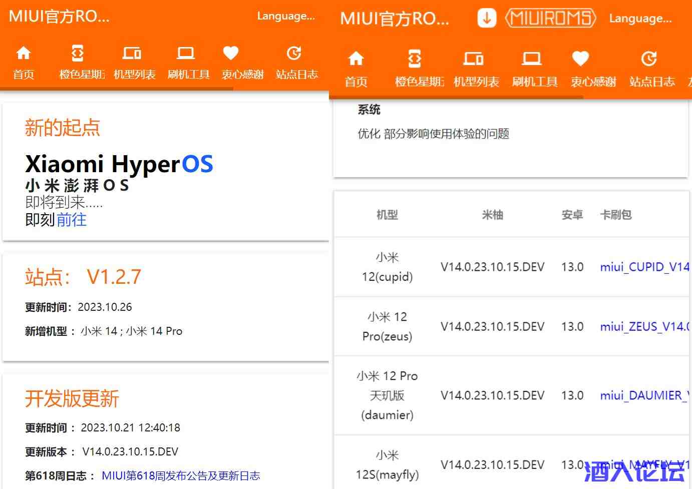Download the miui_ZEUS ROM package link
This screenshot has width=692, height=489.
click(x=644, y=326)
